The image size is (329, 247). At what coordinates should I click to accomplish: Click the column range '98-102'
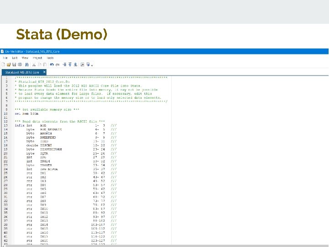[x=99, y=221]
